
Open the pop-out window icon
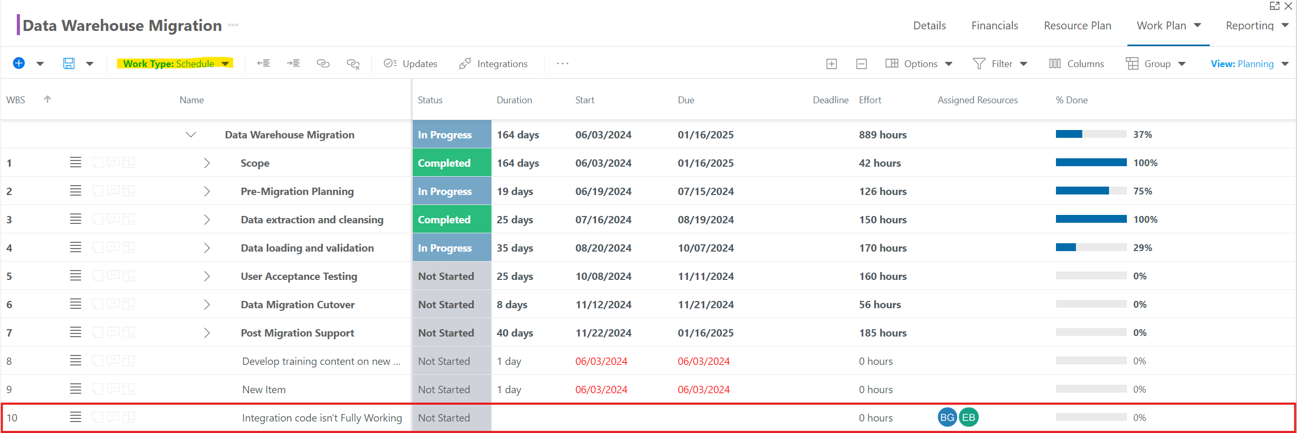pyautogui.click(x=1274, y=6)
